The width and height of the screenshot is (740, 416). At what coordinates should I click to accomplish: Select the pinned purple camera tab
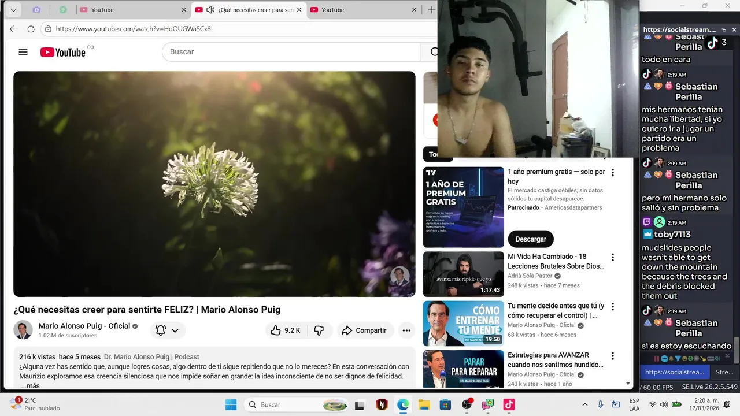point(36,10)
